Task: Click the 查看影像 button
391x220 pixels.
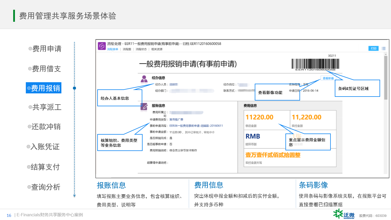Action: (x=328, y=78)
